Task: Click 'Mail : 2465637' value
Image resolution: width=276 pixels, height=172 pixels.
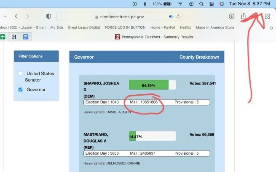Action: (x=142, y=153)
